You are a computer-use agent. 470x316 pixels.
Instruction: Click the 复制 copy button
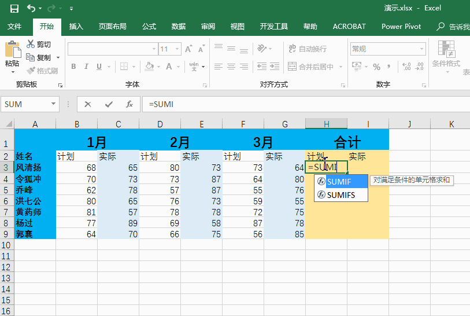pyautogui.click(x=38, y=57)
